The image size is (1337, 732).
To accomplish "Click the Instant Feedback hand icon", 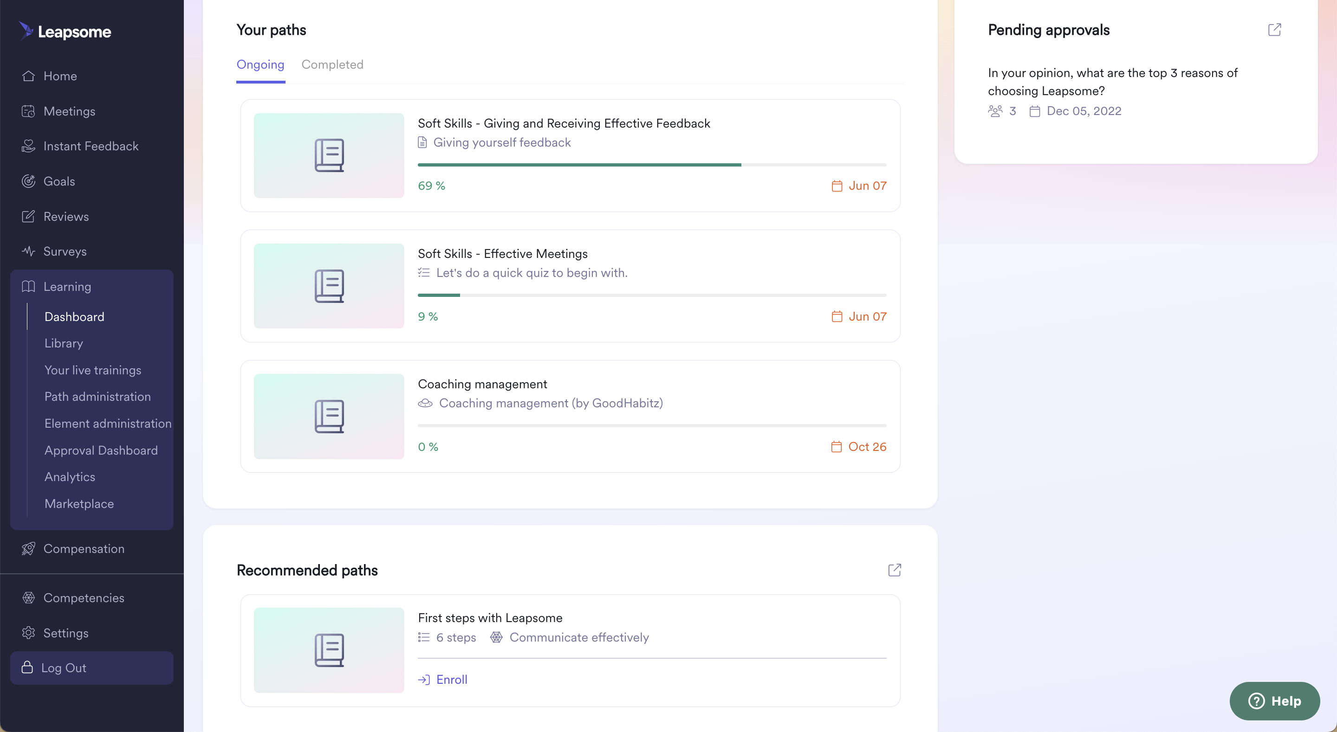I will [28, 146].
